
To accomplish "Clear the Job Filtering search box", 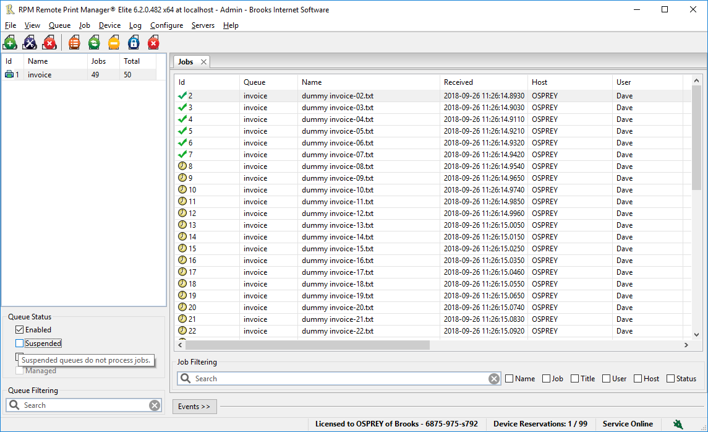I will [x=493, y=379].
